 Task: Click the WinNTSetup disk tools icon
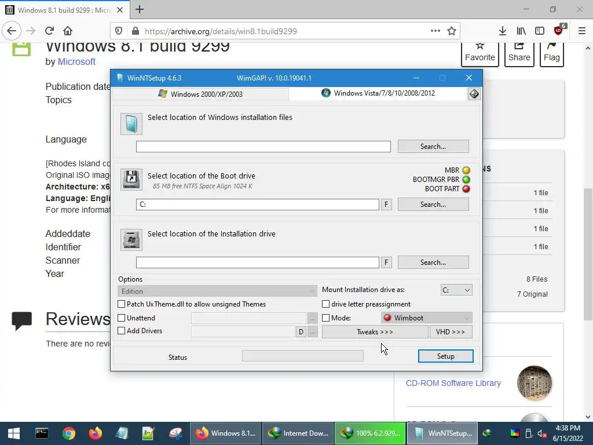474,94
